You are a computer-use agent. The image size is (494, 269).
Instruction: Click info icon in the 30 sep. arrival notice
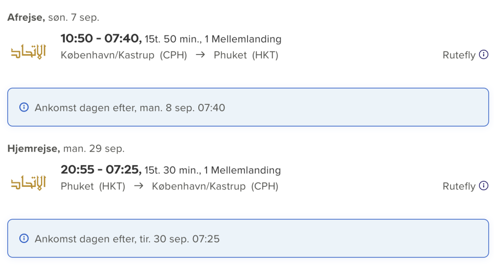pos(24,239)
